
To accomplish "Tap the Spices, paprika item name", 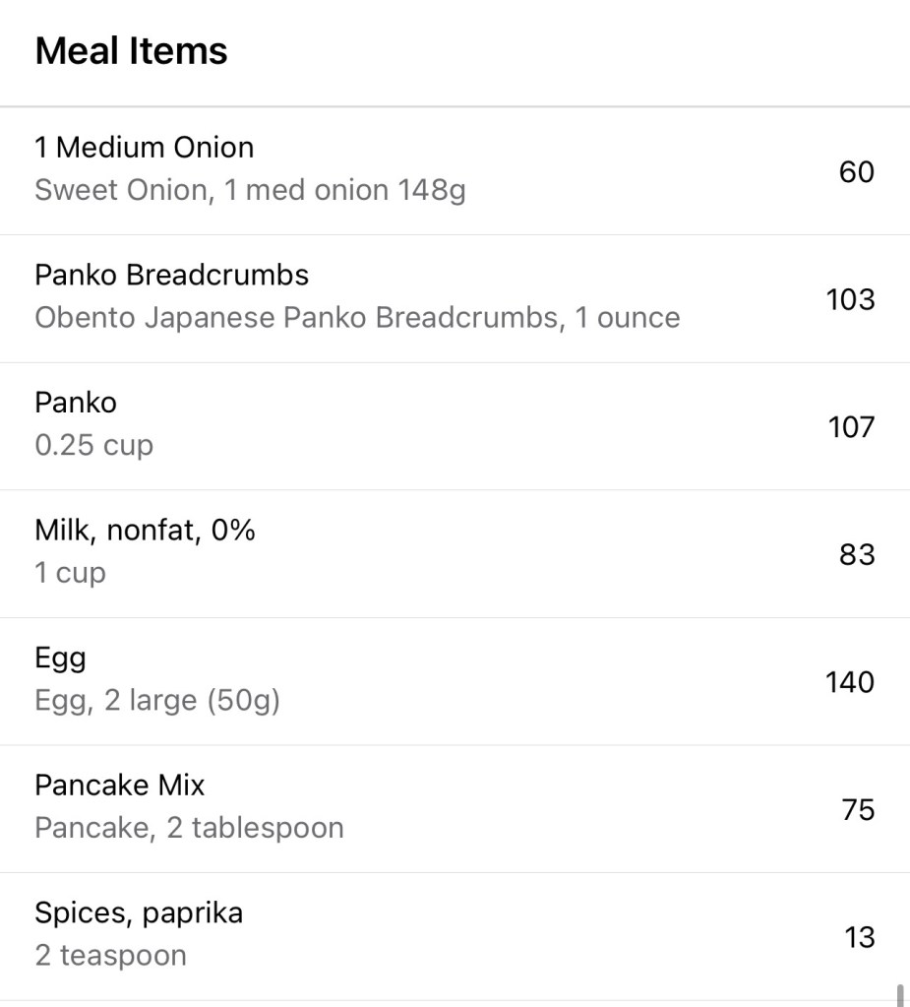I will coord(139,913).
